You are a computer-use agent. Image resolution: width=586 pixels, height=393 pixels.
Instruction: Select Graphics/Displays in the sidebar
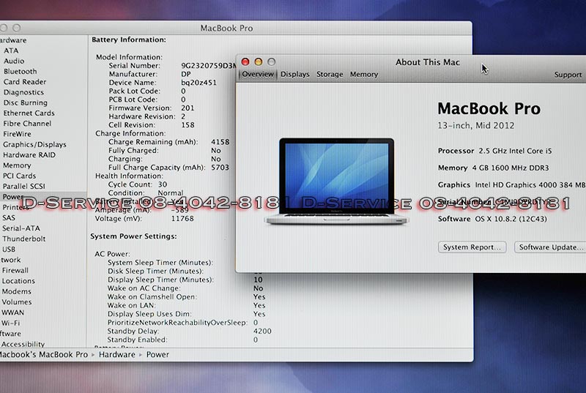tap(34, 144)
